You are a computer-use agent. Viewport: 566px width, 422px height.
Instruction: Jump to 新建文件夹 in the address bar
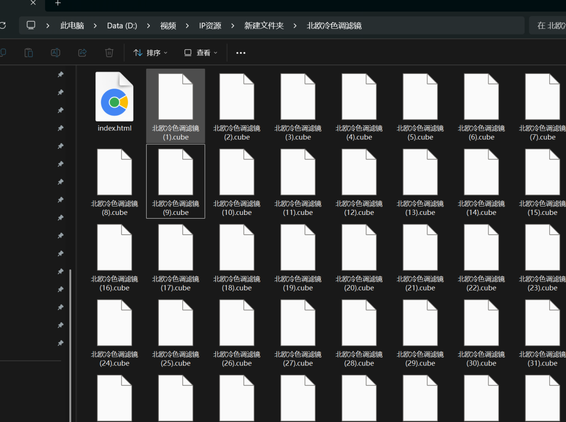(x=264, y=26)
